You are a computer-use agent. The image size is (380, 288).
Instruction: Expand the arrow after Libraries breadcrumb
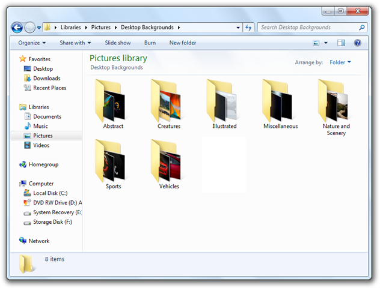(86, 28)
